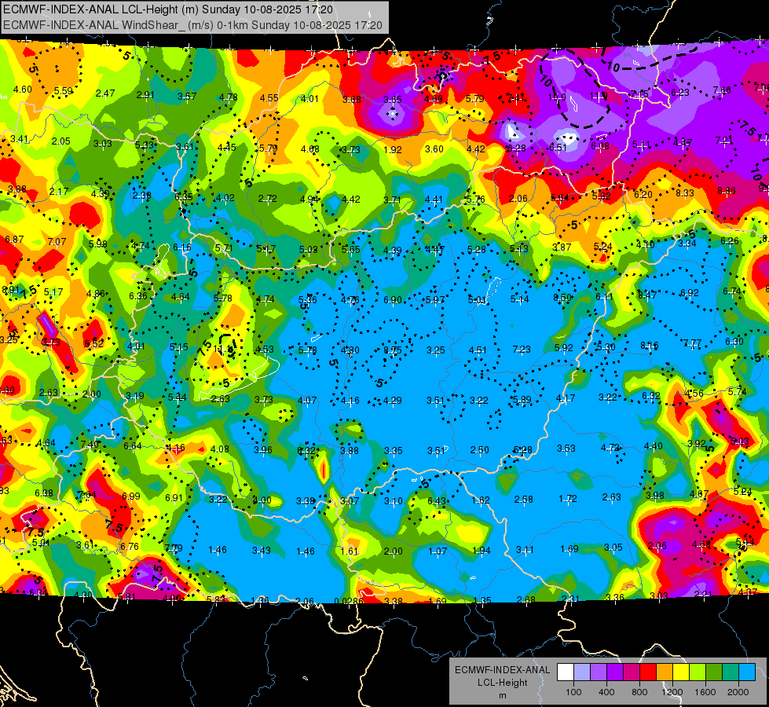Click the '6.76' wind shear value
The width and height of the screenshot is (769, 707).
[x=130, y=547]
